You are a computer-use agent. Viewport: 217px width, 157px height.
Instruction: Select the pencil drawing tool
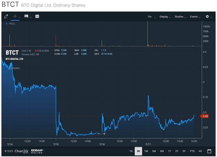(6, 16)
